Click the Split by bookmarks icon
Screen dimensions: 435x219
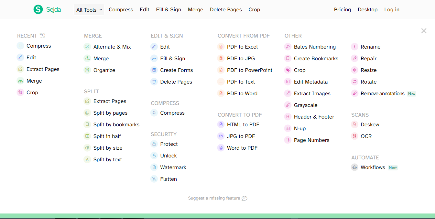click(x=87, y=124)
